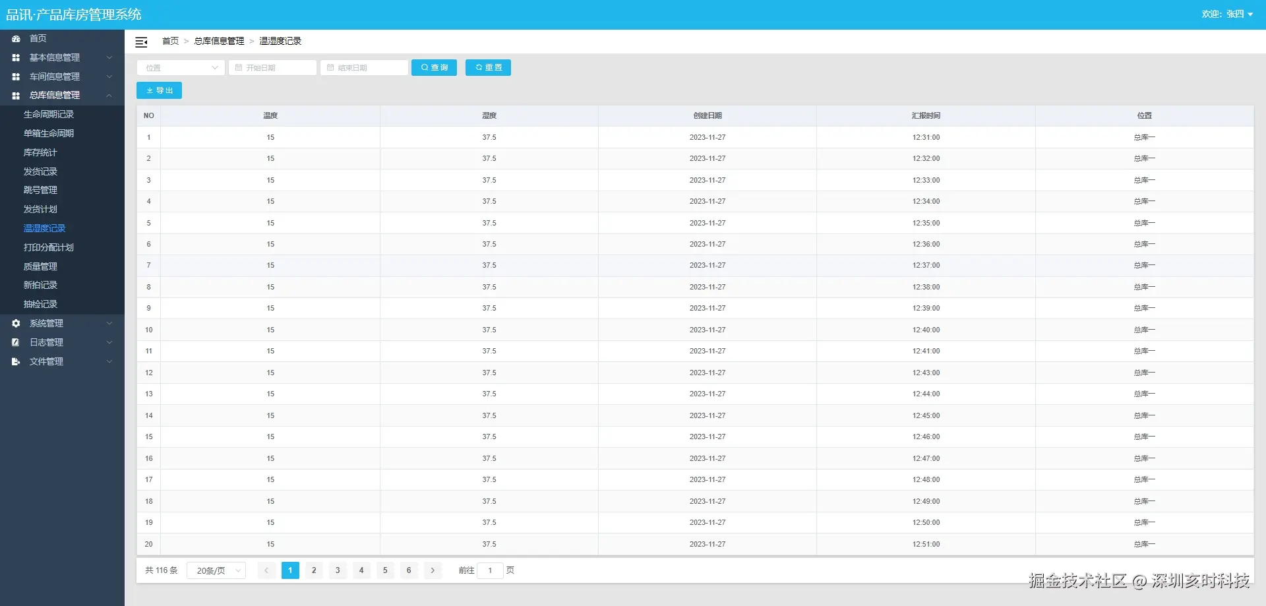
Task: Open 跳号管理 menu item
Action: point(40,191)
